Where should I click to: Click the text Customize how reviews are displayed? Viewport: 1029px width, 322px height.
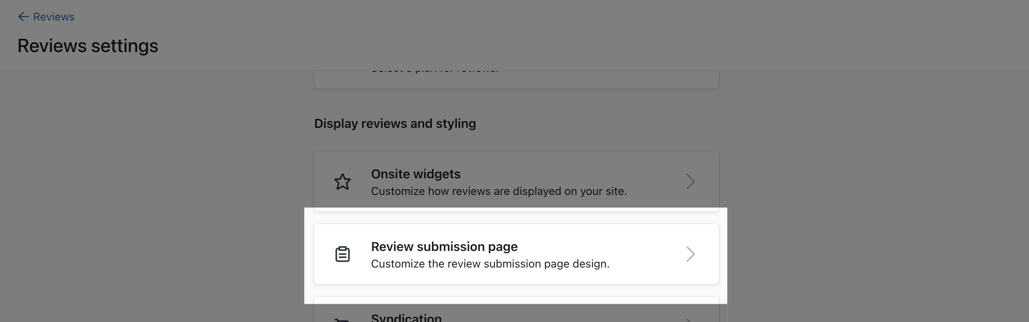click(x=499, y=191)
